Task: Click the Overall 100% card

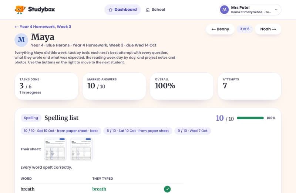Action: [x=182, y=86]
